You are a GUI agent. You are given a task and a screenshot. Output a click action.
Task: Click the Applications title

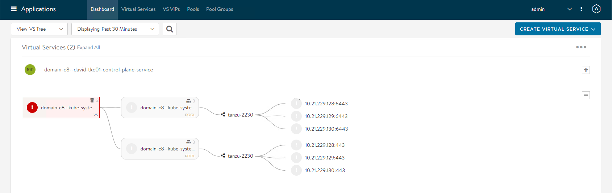click(38, 9)
